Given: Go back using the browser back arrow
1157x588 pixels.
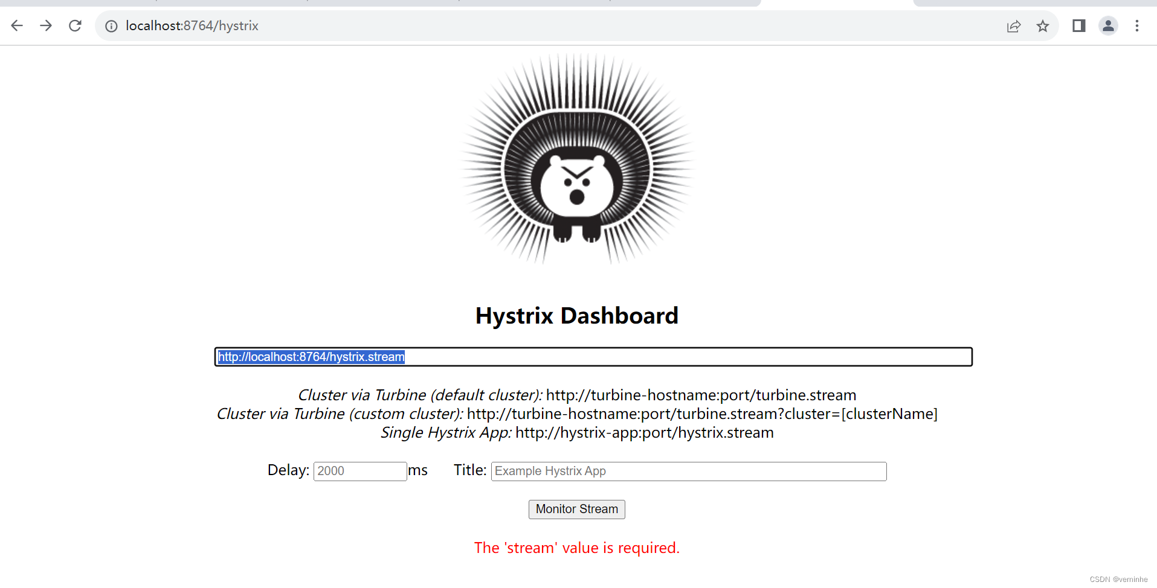Looking at the screenshot, I should [x=17, y=25].
